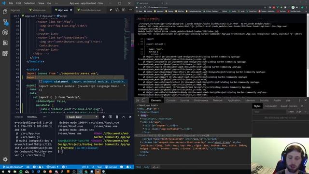Open the File menu in VS Code
Viewport: 309px width, 174px height.
[x=11, y=3]
